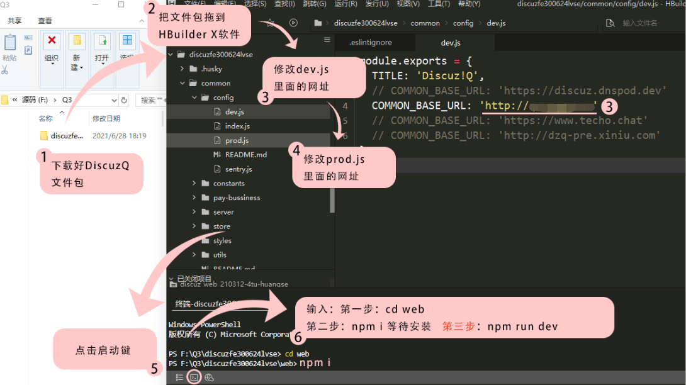Click the globe icon in the status bar
The height and width of the screenshot is (385, 686).
click(210, 377)
